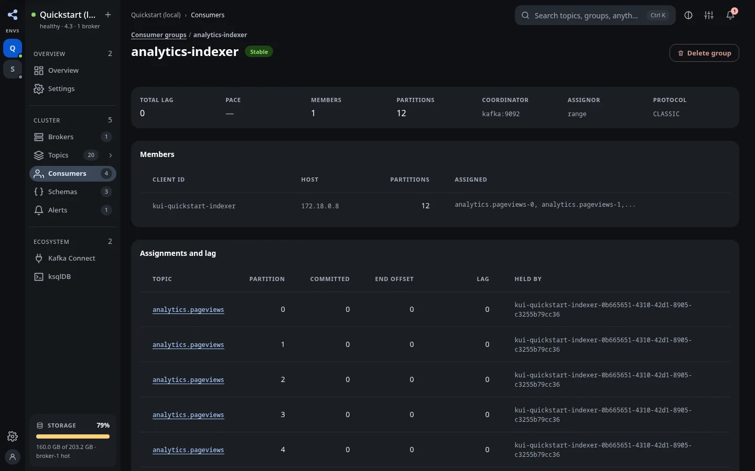Expand the Topics chevron
Image resolution: width=755 pixels, height=471 pixels.
110,155
